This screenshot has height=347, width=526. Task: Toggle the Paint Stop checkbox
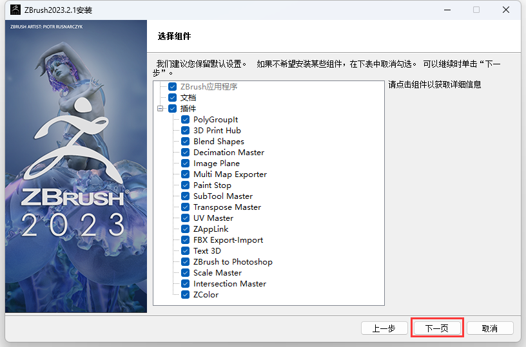[x=185, y=185]
